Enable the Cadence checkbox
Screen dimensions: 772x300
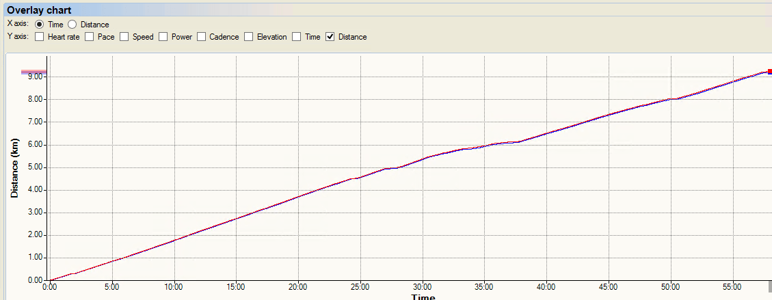[201, 37]
